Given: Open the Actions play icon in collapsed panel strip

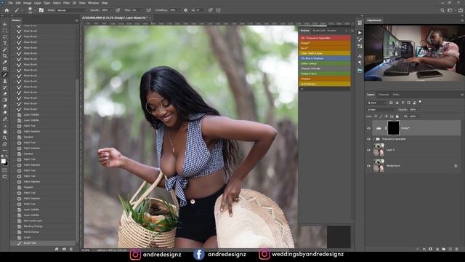Looking at the screenshot, I should tap(360, 33).
